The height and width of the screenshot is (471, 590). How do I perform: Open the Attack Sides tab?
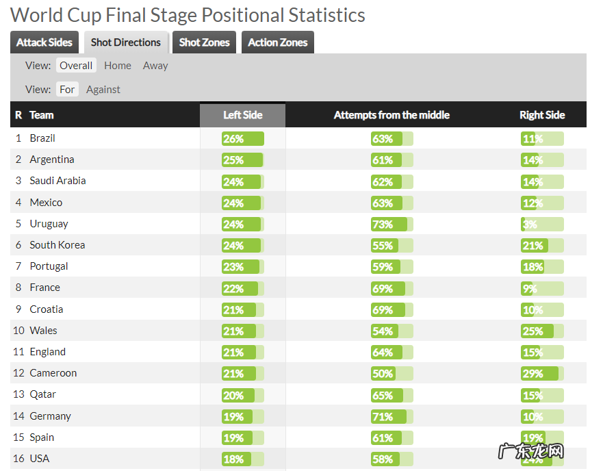coord(44,42)
